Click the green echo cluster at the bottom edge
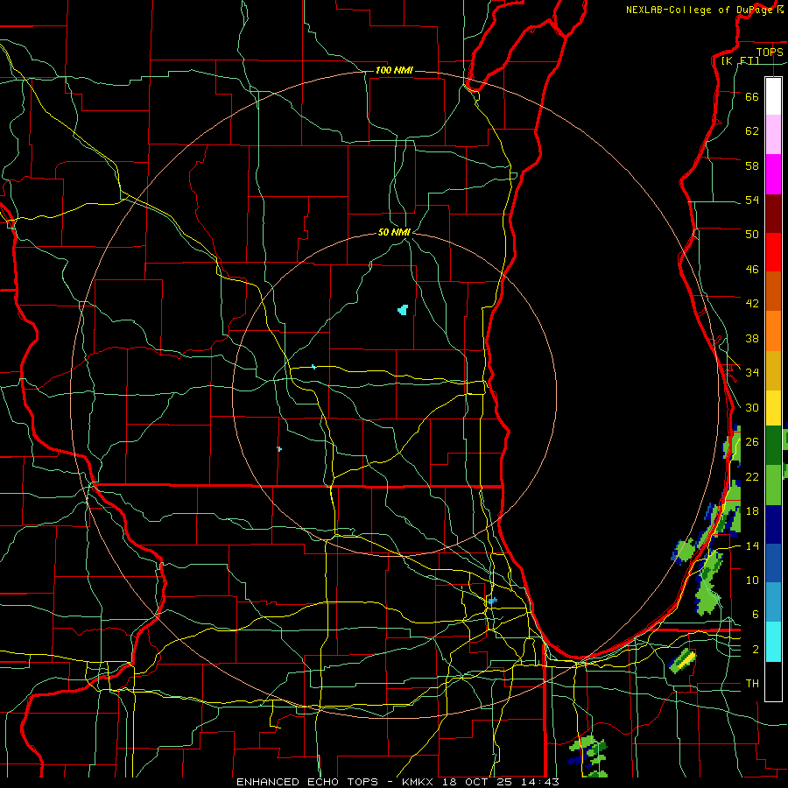This screenshot has height=788, width=788. pos(589,756)
